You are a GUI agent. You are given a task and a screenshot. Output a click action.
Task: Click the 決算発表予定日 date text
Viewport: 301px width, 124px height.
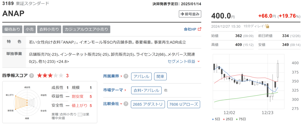[x=177, y=4]
